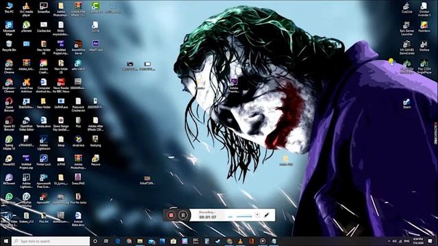This screenshot has width=438, height=246.
Task: Open the taskbar clock and calendar
Action: point(418,241)
